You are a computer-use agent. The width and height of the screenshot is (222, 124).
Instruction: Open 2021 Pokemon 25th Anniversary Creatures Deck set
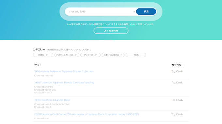point(87,114)
